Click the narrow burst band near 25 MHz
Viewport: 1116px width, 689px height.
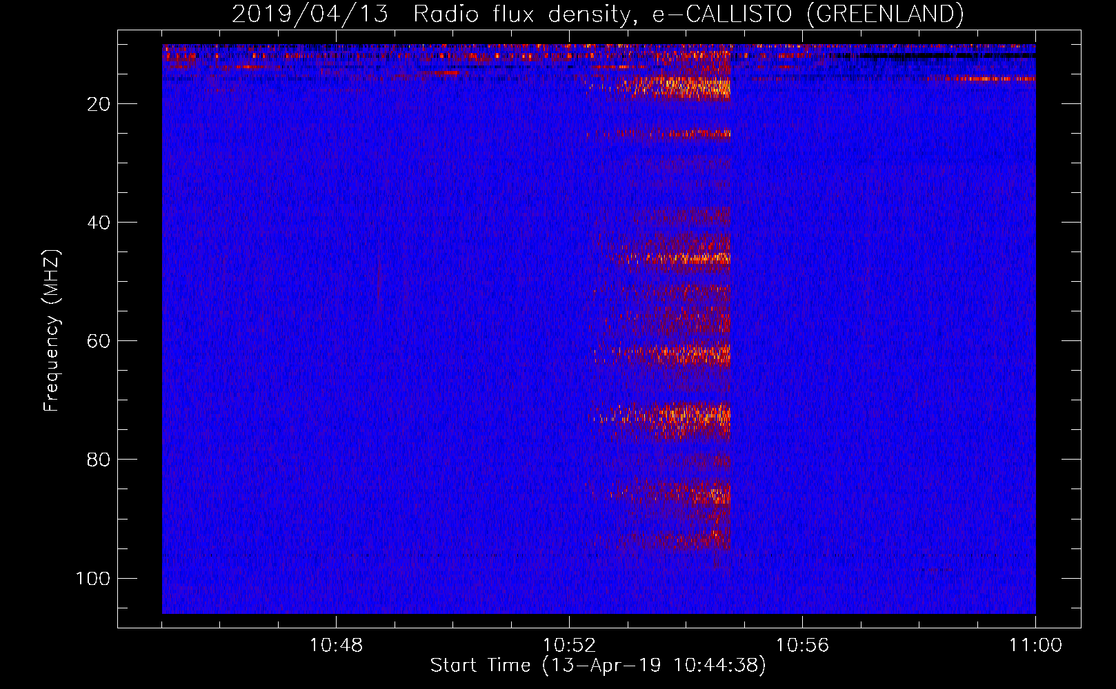click(659, 134)
